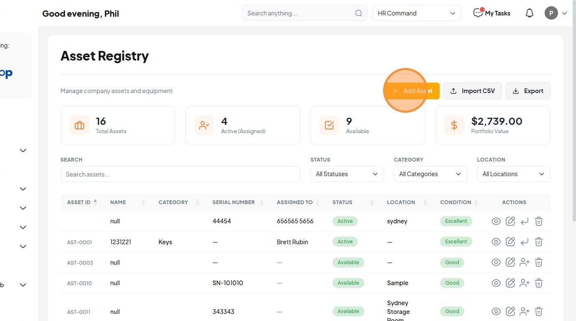Open the HR Command module selector
576x321 pixels.
pyautogui.click(x=417, y=13)
